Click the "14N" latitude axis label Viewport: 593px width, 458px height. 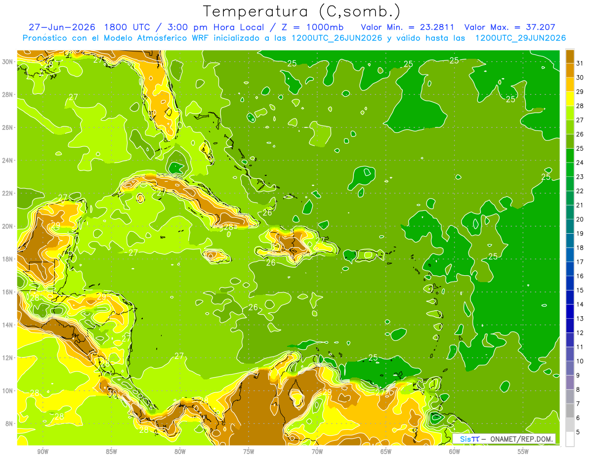(8, 325)
